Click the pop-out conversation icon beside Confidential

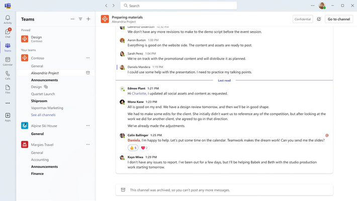pos(319,19)
